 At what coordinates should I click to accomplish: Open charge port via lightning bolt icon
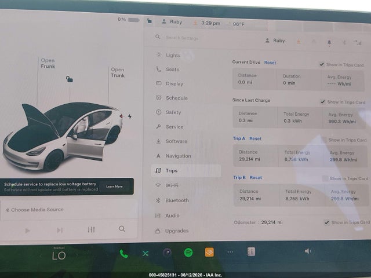pyautogui.click(x=130, y=116)
